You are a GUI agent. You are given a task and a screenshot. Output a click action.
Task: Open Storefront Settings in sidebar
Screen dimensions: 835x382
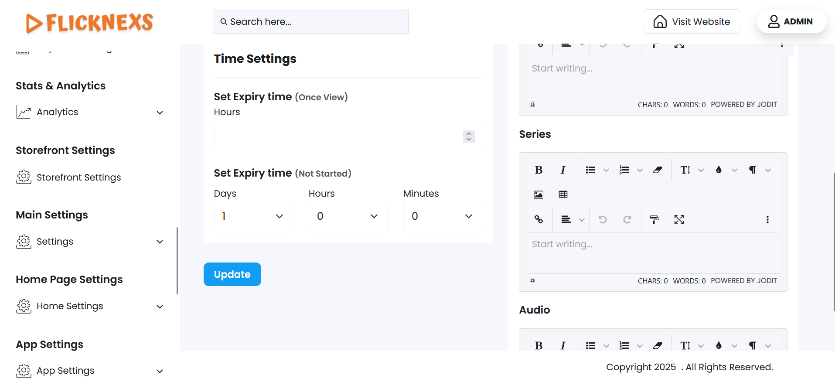78,177
